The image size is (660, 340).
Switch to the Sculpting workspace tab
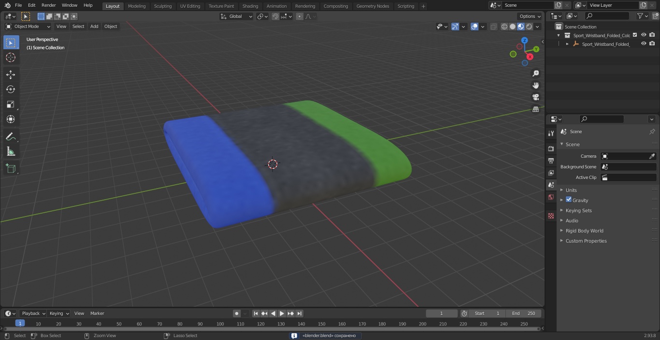(163, 6)
